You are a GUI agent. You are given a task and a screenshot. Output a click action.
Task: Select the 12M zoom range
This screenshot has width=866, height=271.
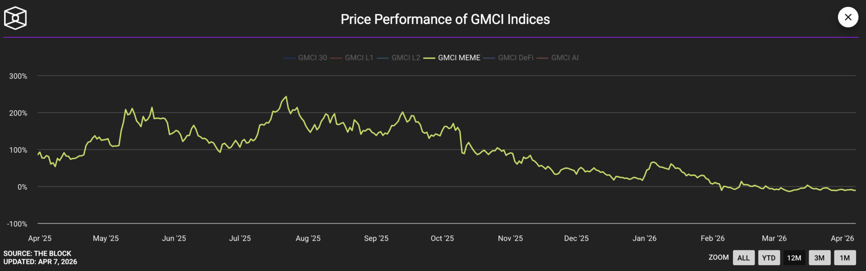[794, 258]
